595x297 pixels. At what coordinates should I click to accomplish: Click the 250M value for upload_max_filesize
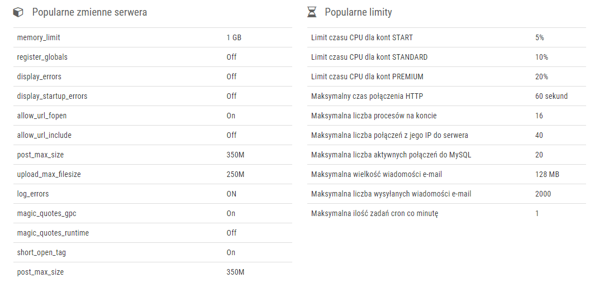coord(235,174)
